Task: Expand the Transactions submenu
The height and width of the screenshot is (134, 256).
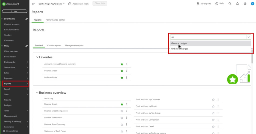Action: coord(27,67)
